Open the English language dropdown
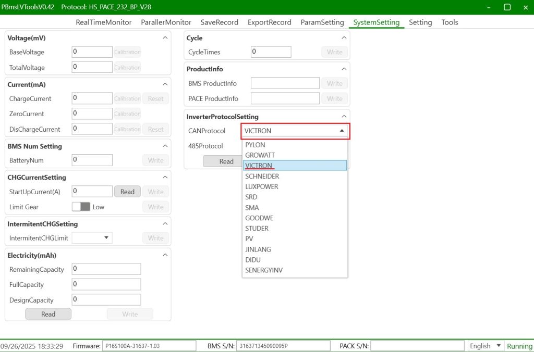The width and height of the screenshot is (534, 352). pos(486,346)
